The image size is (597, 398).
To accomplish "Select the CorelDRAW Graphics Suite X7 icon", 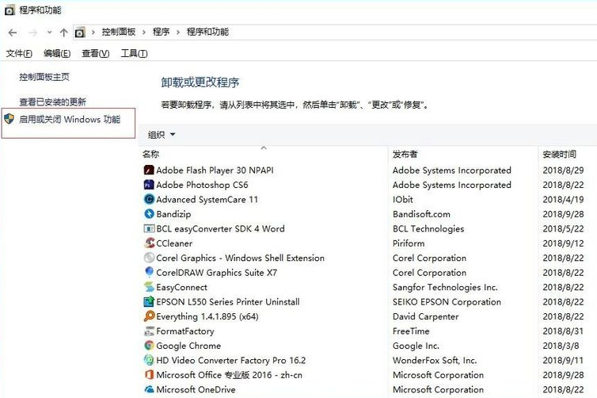I will click(149, 273).
